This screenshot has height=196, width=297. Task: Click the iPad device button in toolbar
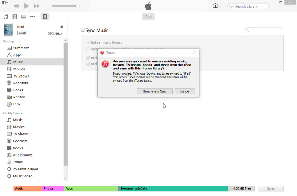coord(45,17)
